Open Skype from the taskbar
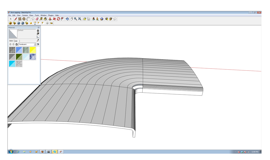 point(55,152)
